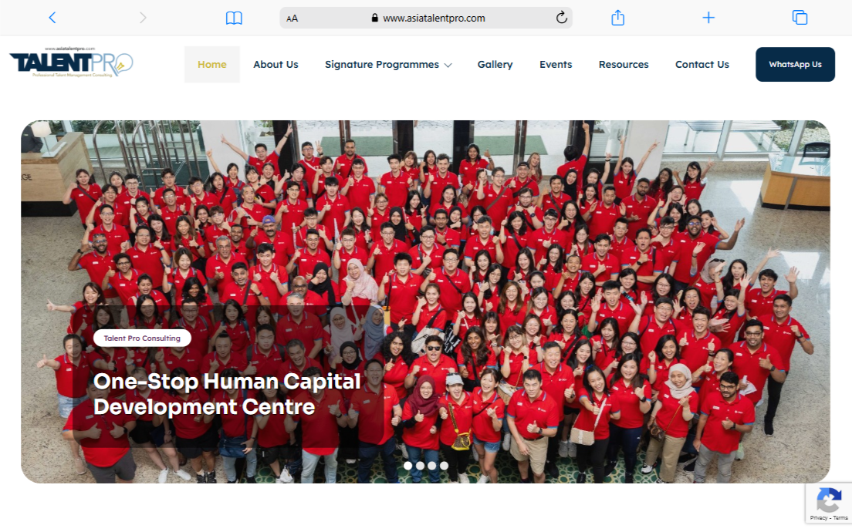Navigate to Resources in navigation bar
The width and height of the screenshot is (852, 532).
click(624, 65)
